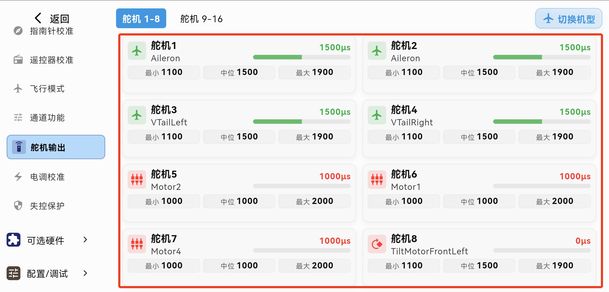Click the shield icon for 失控保护
Viewport: 609px width, 292px height.
(18, 206)
